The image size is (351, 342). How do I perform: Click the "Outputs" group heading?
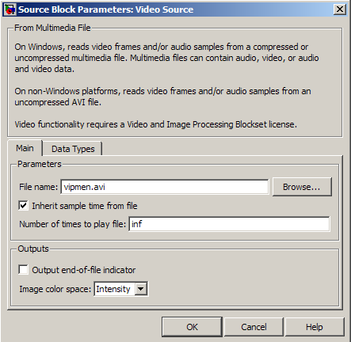point(33,249)
